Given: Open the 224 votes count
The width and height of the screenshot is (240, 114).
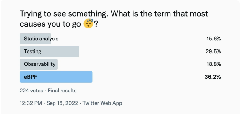Looking at the screenshot, I should tap(31, 91).
